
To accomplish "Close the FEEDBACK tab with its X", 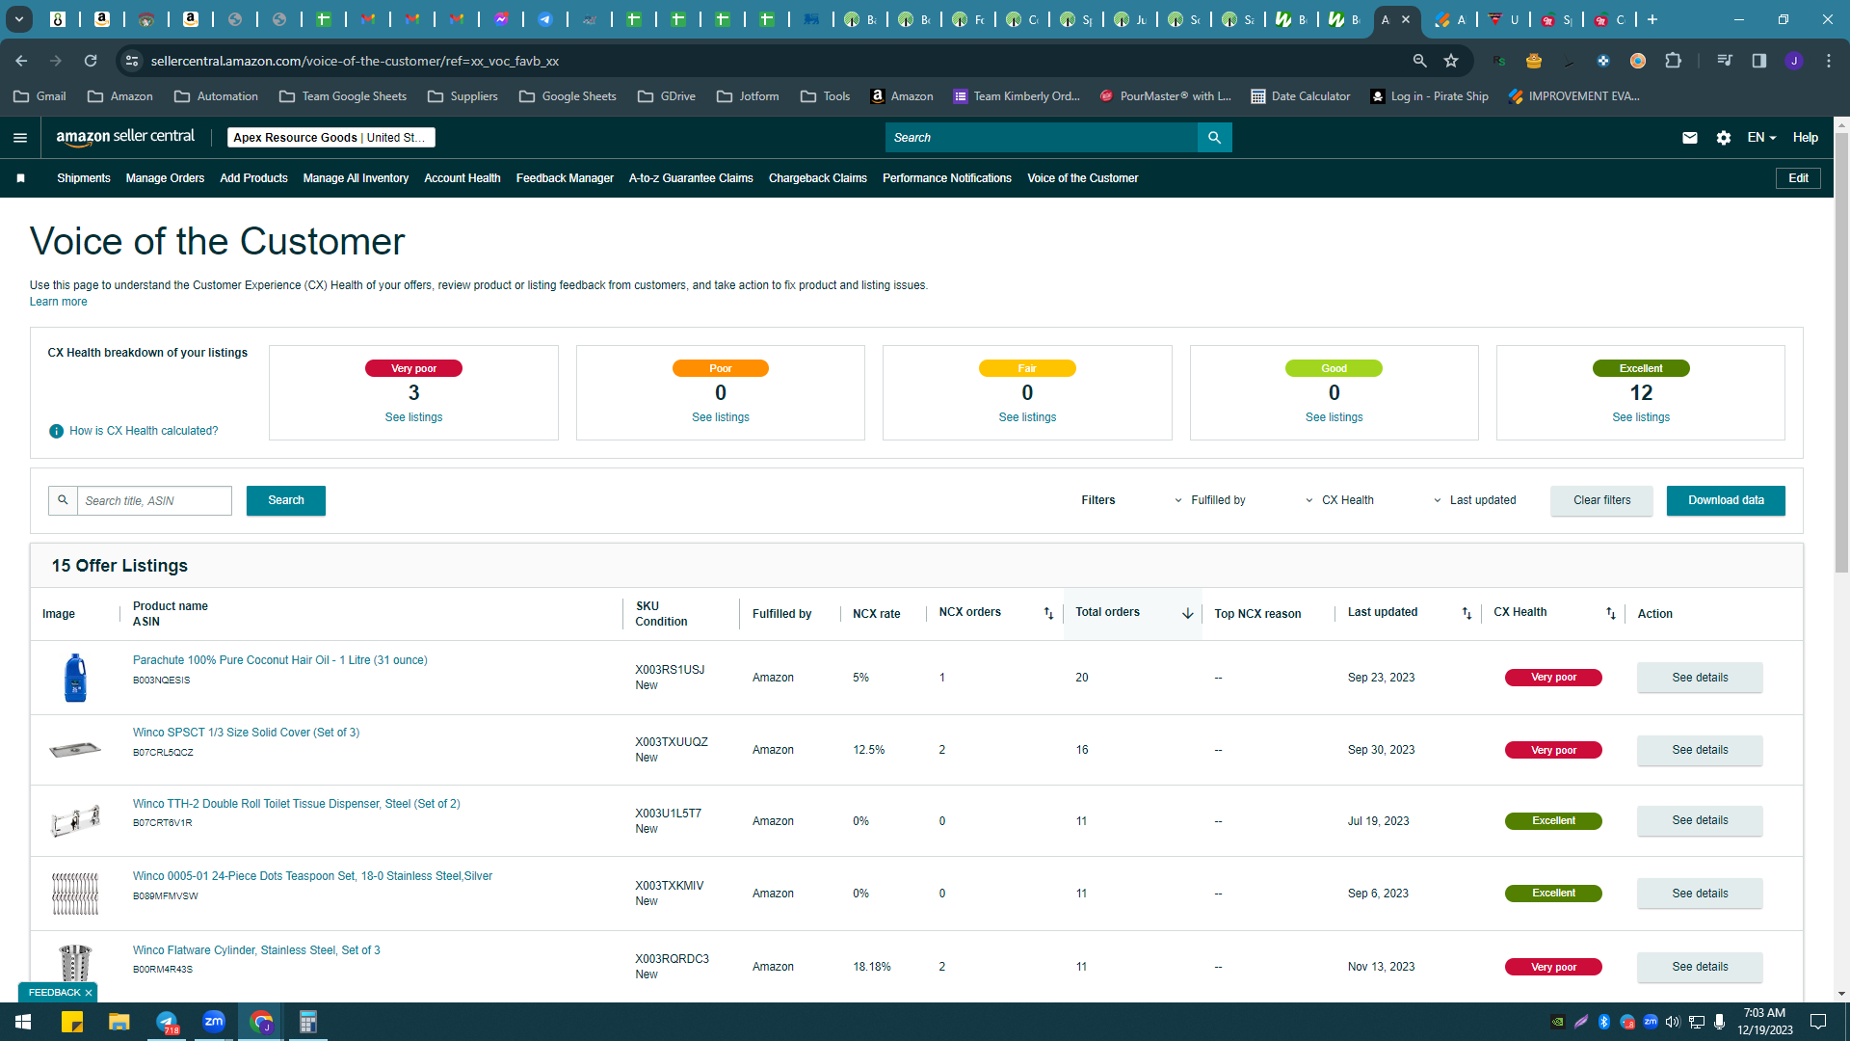I will click(89, 993).
